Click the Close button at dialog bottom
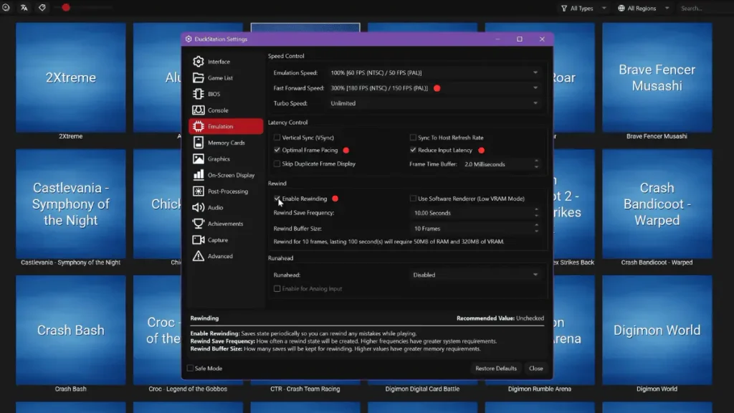Viewport: 734px width, 413px height. [535, 369]
